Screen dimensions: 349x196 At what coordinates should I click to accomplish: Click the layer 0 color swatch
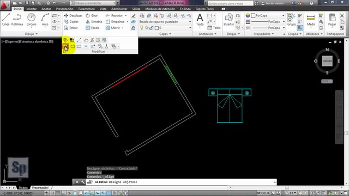coord(157,28)
